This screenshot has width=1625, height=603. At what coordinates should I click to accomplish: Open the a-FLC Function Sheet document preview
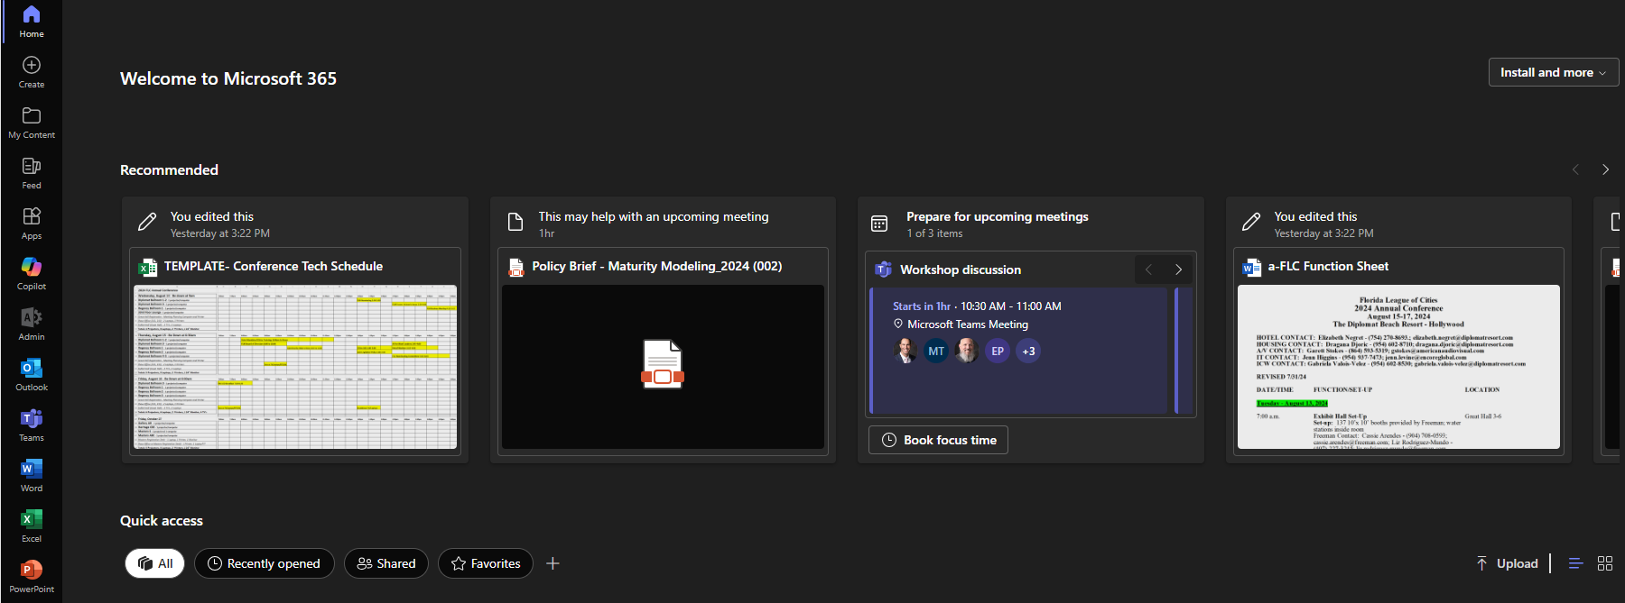pyautogui.click(x=1398, y=367)
